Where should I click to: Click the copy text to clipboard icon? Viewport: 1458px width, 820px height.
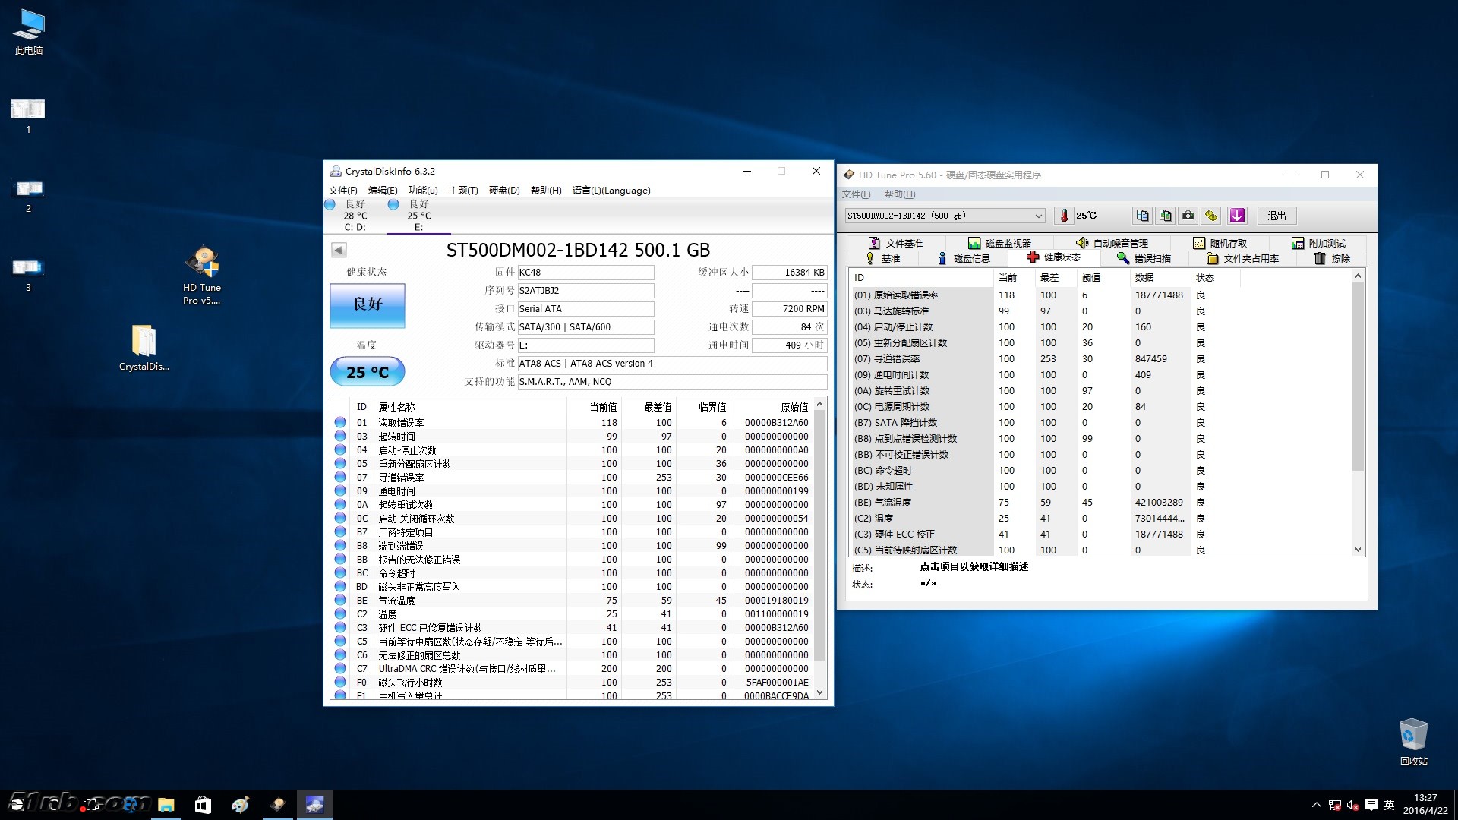click(1142, 216)
